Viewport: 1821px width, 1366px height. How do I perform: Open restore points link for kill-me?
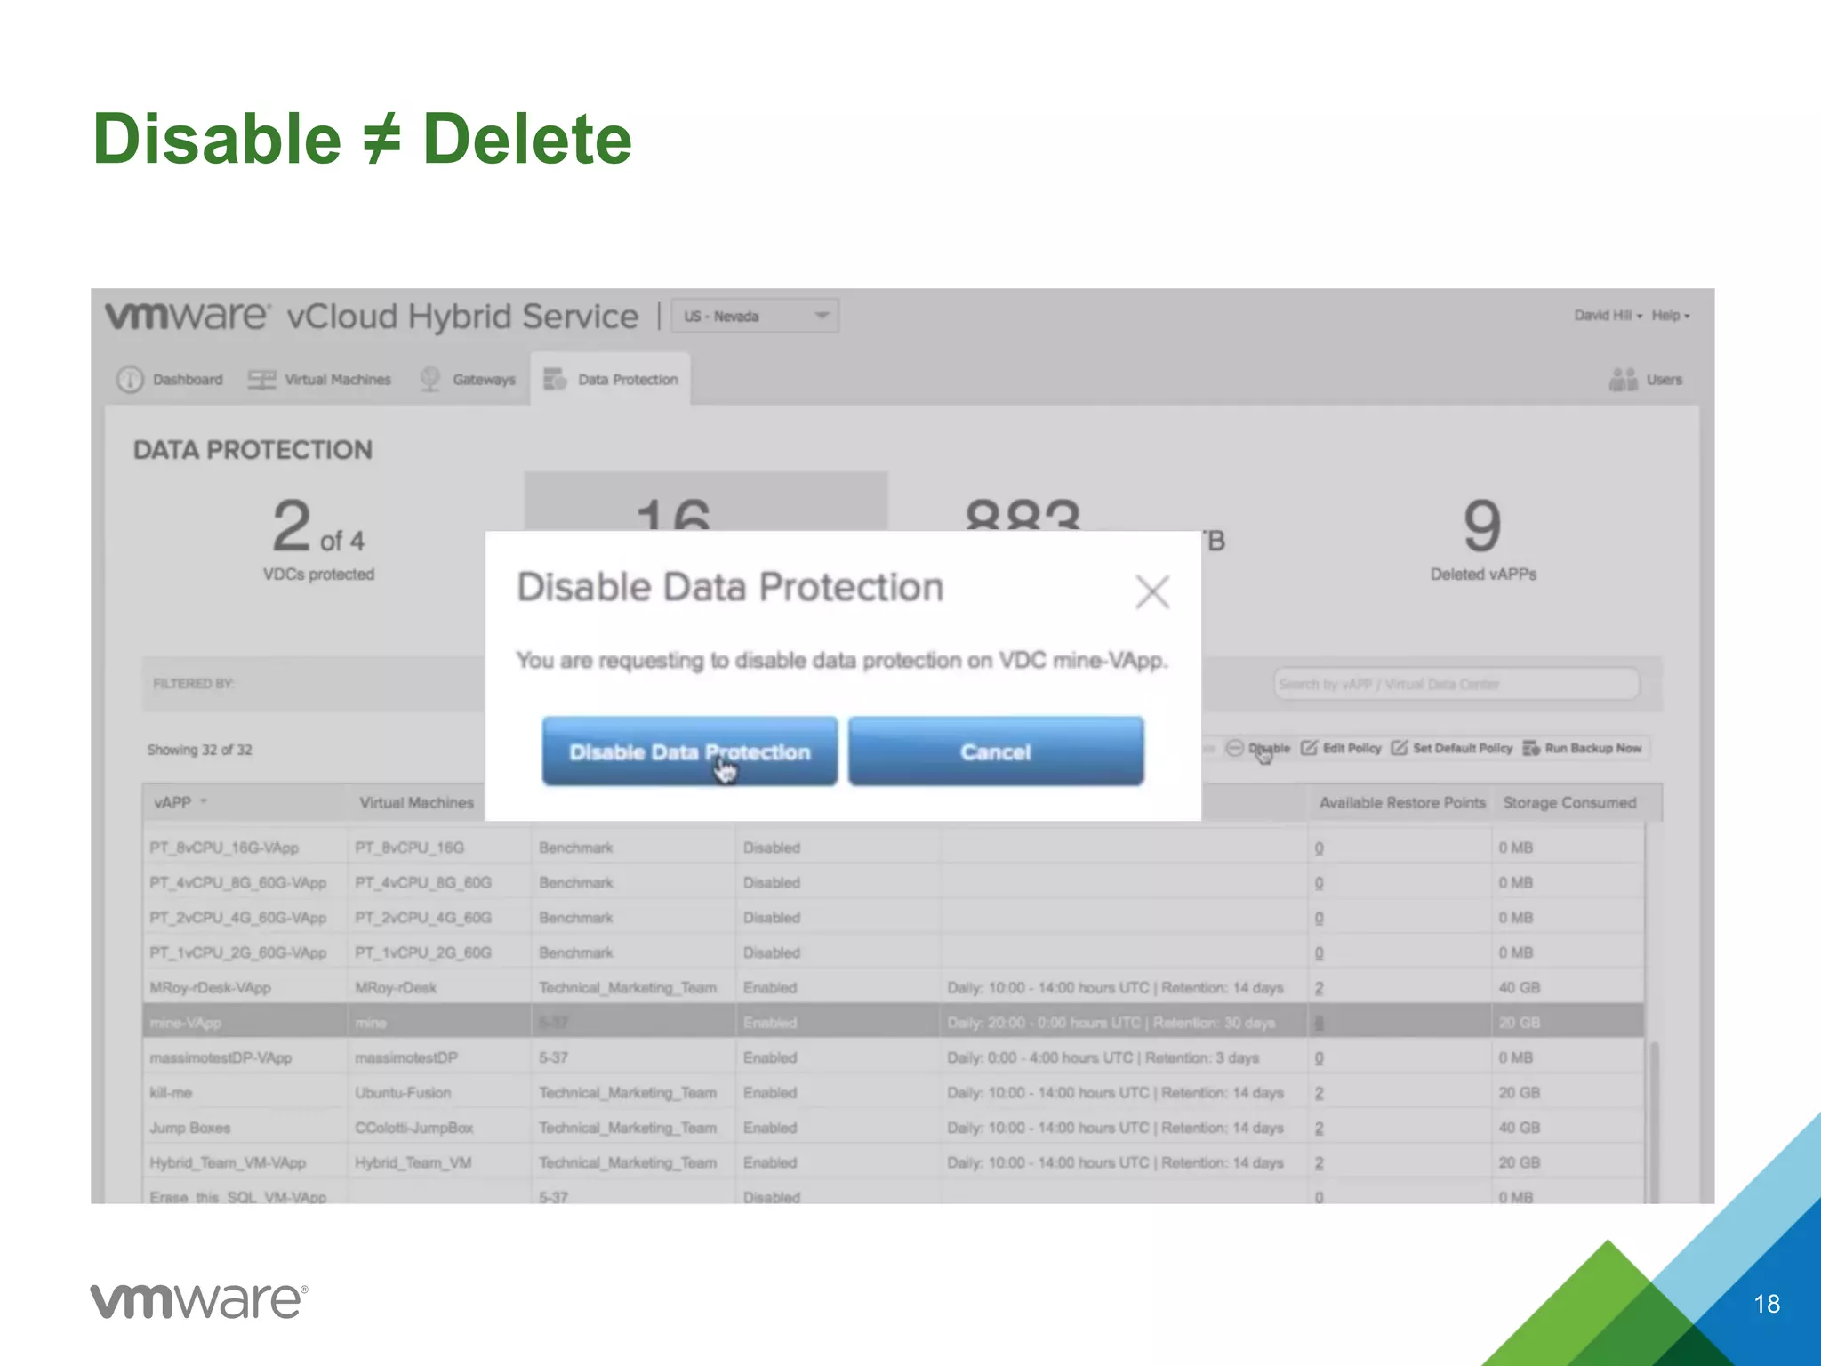click(1320, 1093)
